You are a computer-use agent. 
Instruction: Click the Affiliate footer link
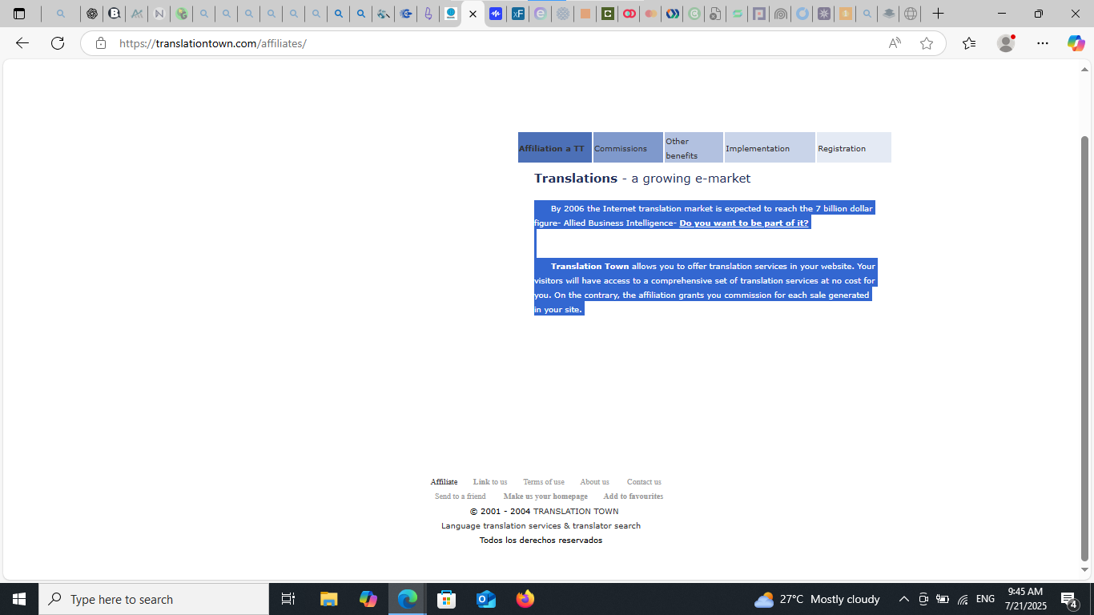[444, 482]
